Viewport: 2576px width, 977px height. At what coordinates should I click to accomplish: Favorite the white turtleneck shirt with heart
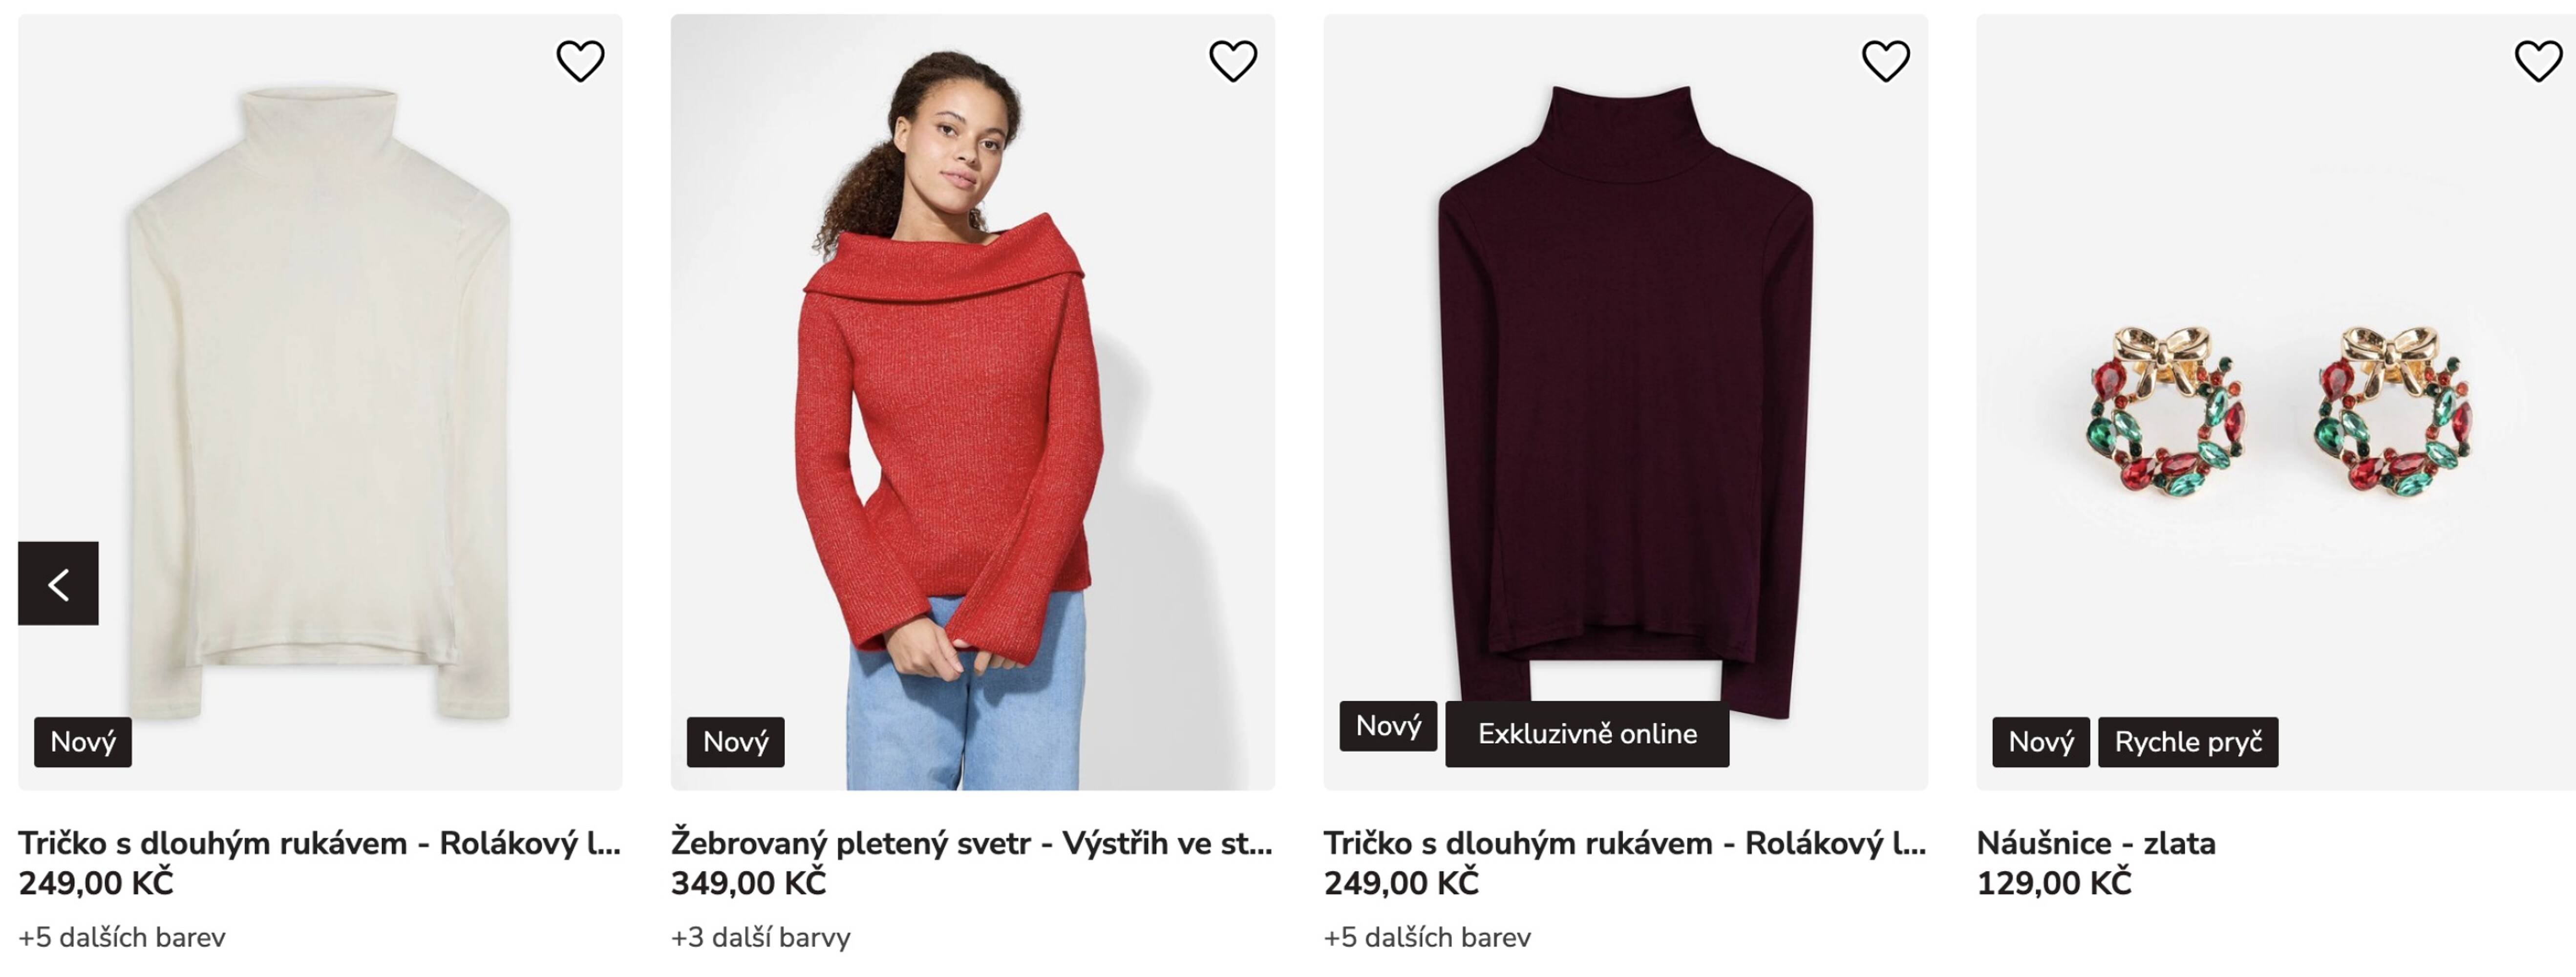[x=580, y=61]
